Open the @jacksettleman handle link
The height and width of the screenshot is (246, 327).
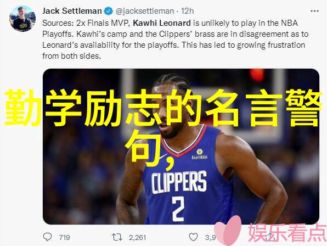(x=145, y=11)
